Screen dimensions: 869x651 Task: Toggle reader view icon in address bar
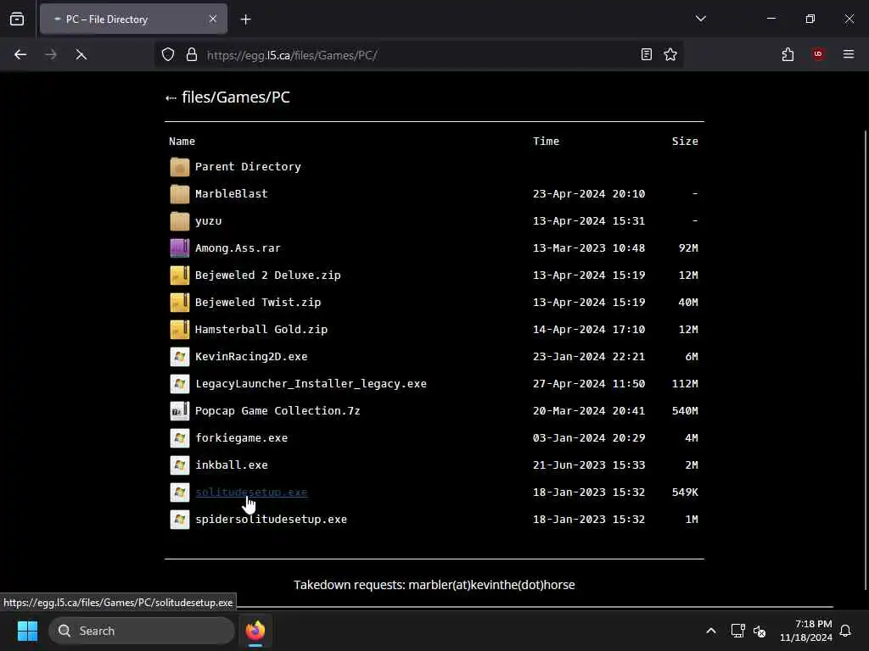click(646, 54)
